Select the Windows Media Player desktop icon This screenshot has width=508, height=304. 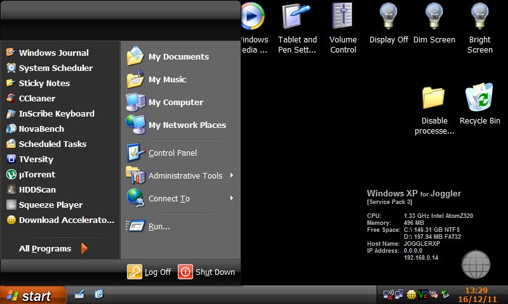click(255, 28)
